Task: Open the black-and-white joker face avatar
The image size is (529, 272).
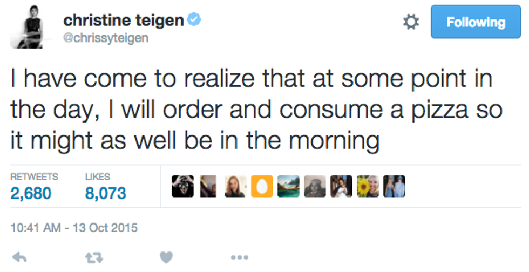Action: pyautogui.click(x=182, y=186)
